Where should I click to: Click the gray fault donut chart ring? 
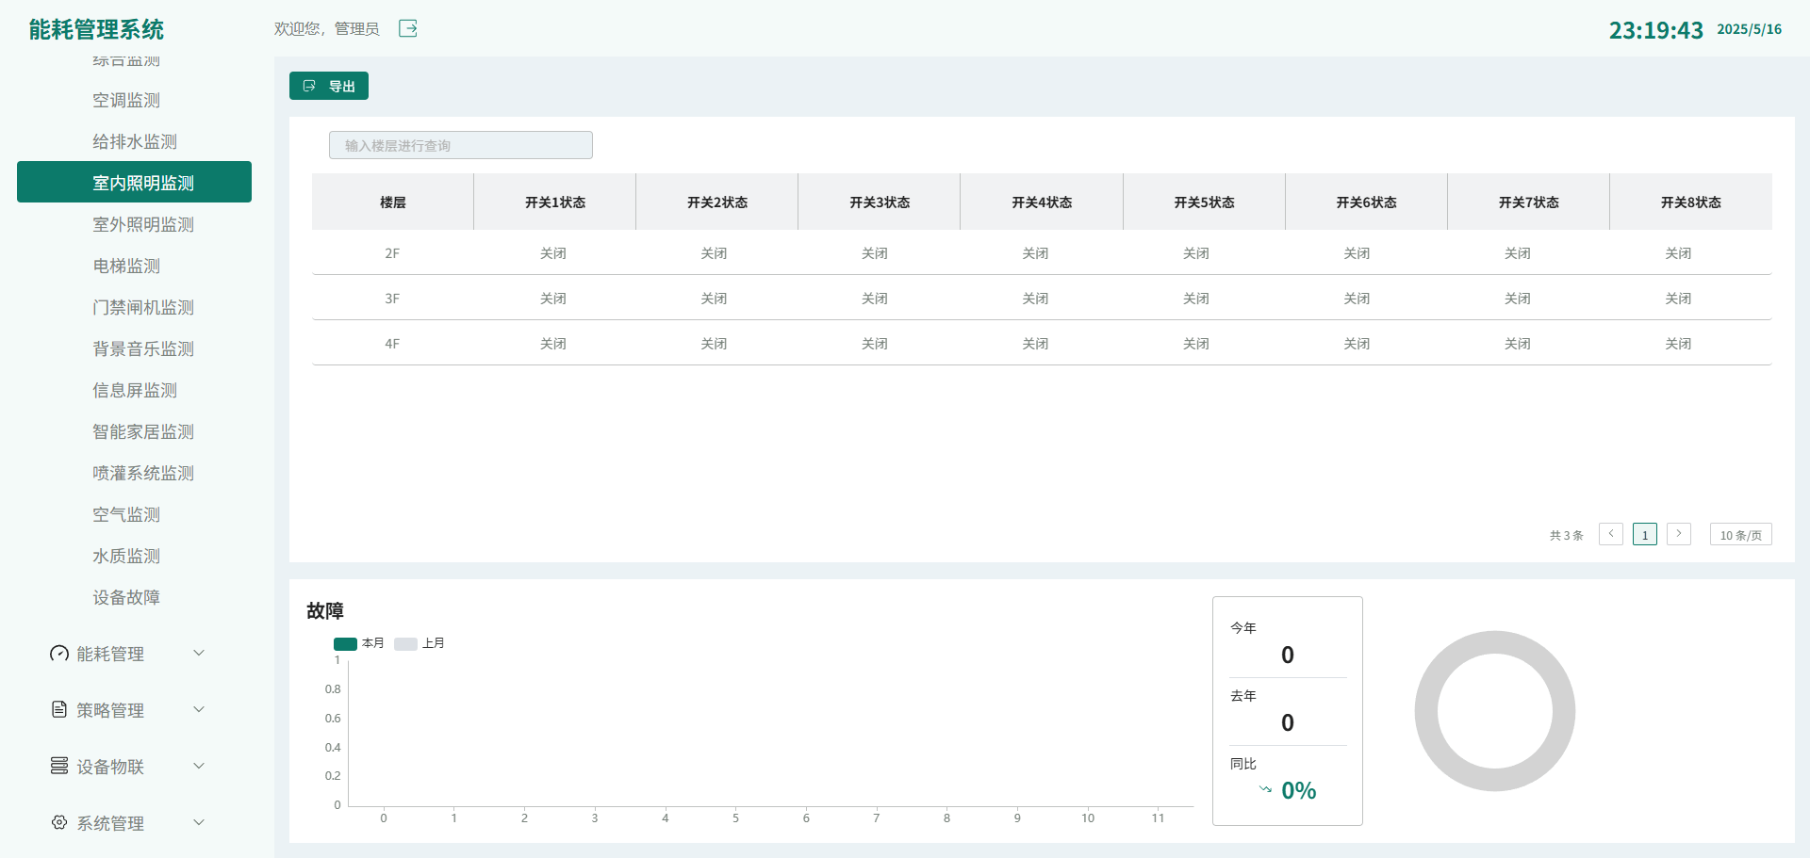tap(1427, 711)
